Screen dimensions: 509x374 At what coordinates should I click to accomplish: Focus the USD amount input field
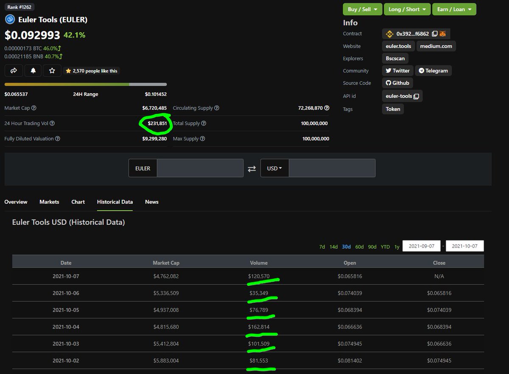tap(332, 168)
